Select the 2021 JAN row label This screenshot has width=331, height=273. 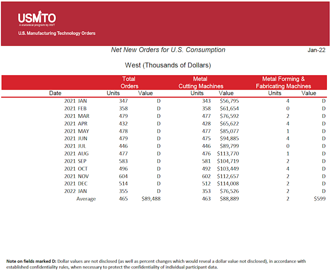coord(76,101)
